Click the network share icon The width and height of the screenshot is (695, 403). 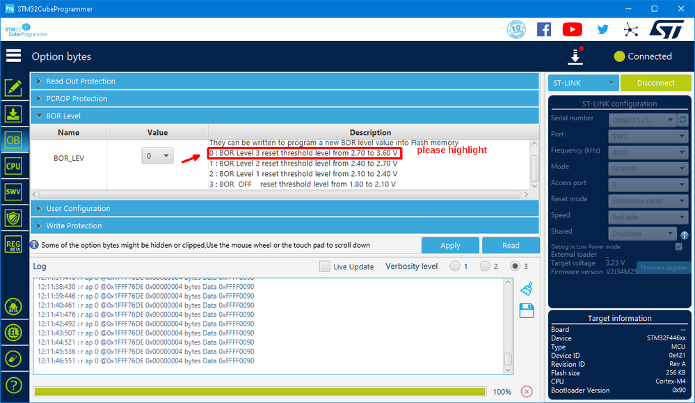[630, 30]
